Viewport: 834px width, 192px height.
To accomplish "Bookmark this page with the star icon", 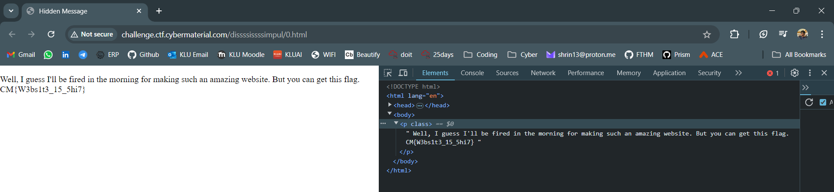I will (707, 34).
